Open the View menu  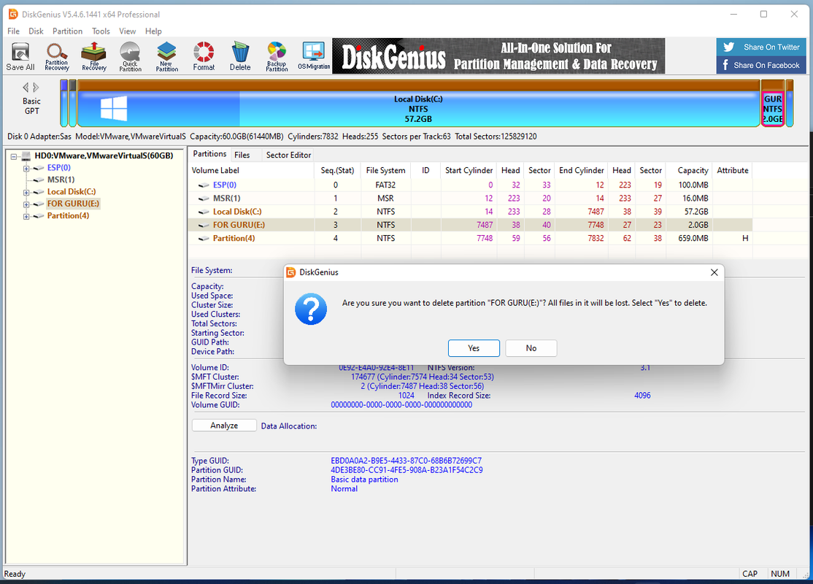coord(127,31)
